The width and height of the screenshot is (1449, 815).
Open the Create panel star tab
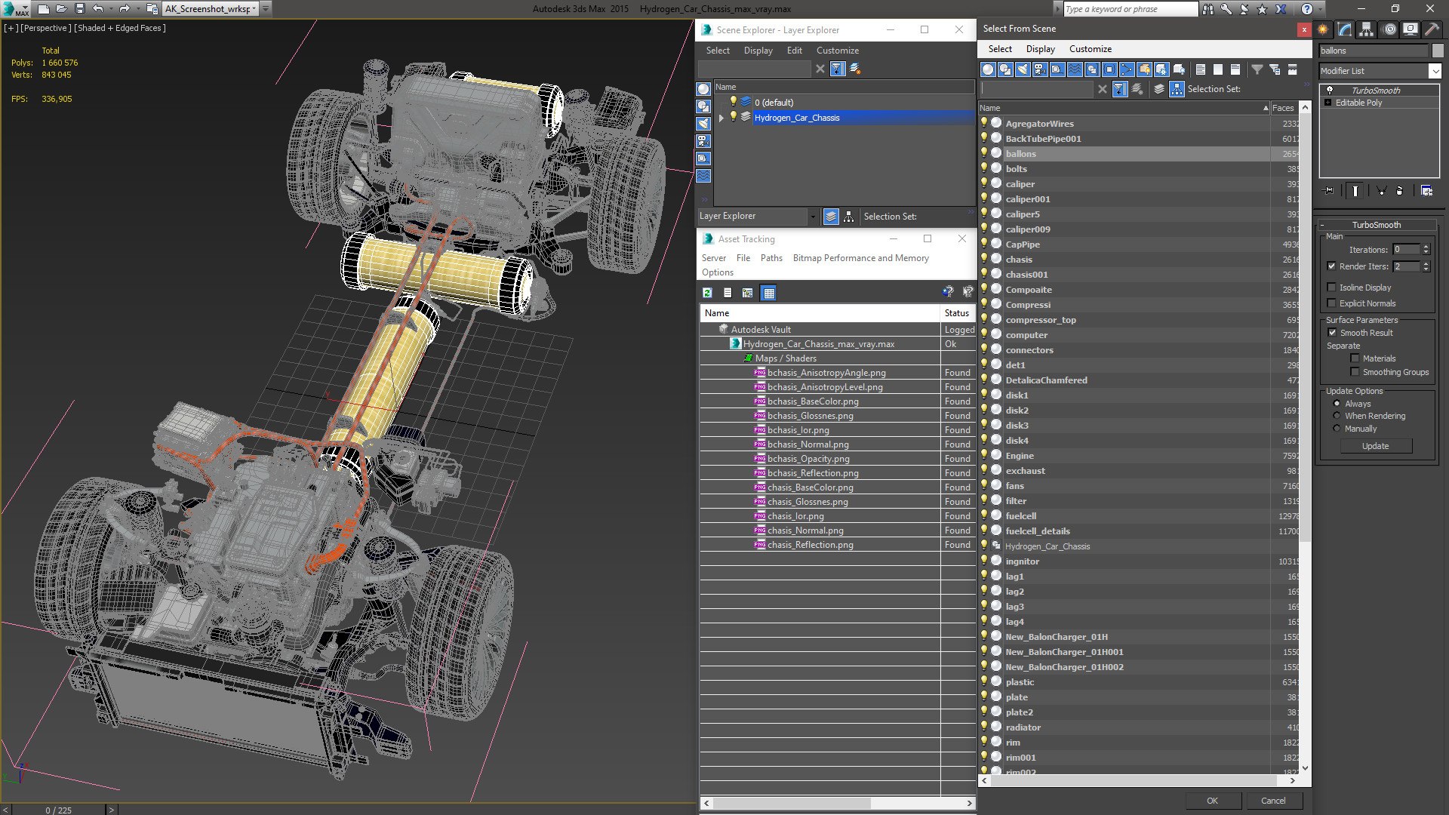pyautogui.click(x=1323, y=29)
